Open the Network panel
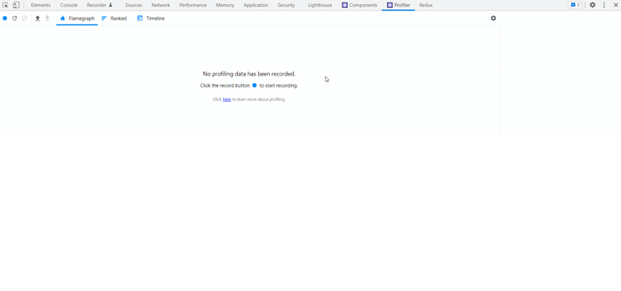Viewport: 621px width, 291px height. pos(160,5)
